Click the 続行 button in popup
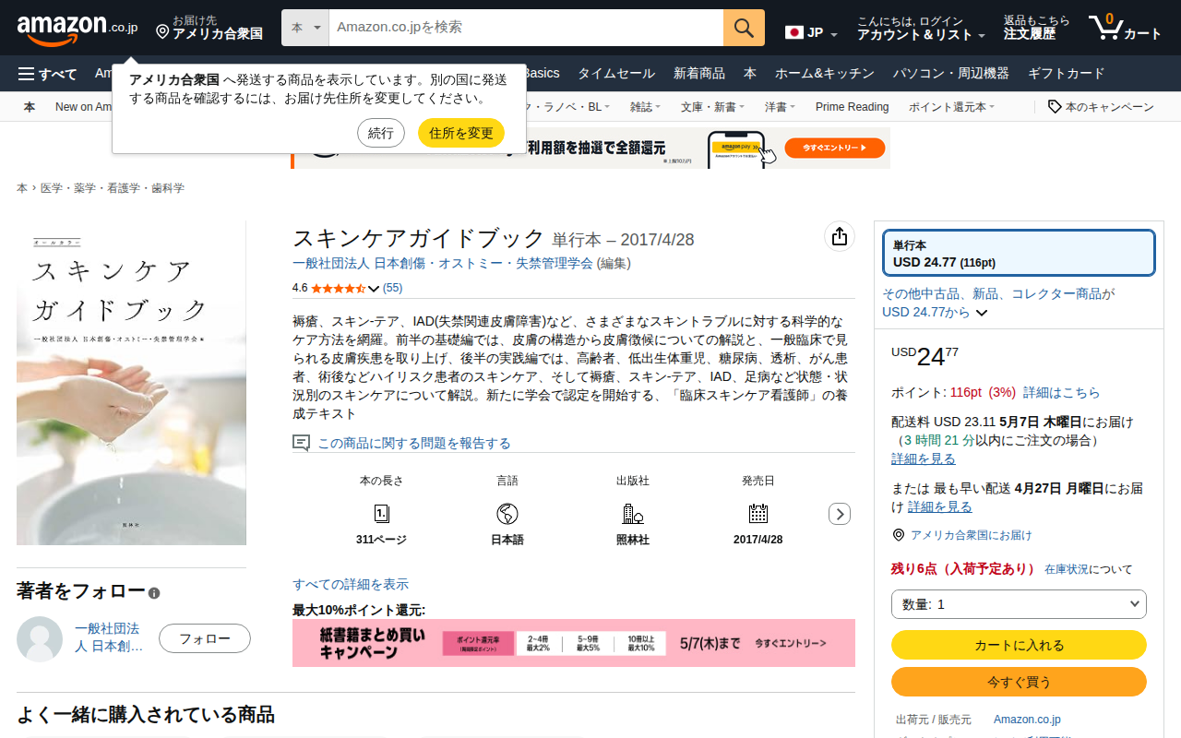The height and width of the screenshot is (738, 1181). [x=381, y=133]
